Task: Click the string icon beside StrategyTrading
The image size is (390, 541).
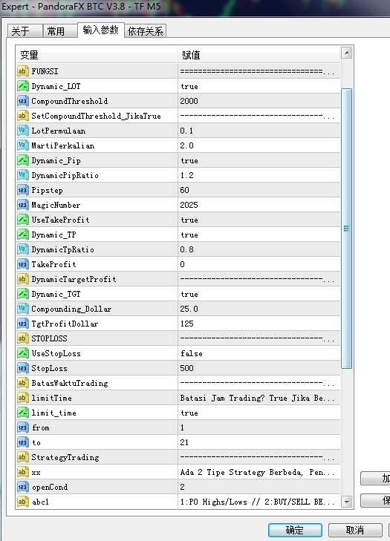Action: pos(22,457)
